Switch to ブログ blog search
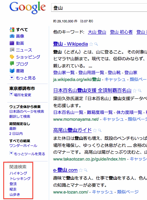Viewport: 147px width, 200px height. [22, 64]
